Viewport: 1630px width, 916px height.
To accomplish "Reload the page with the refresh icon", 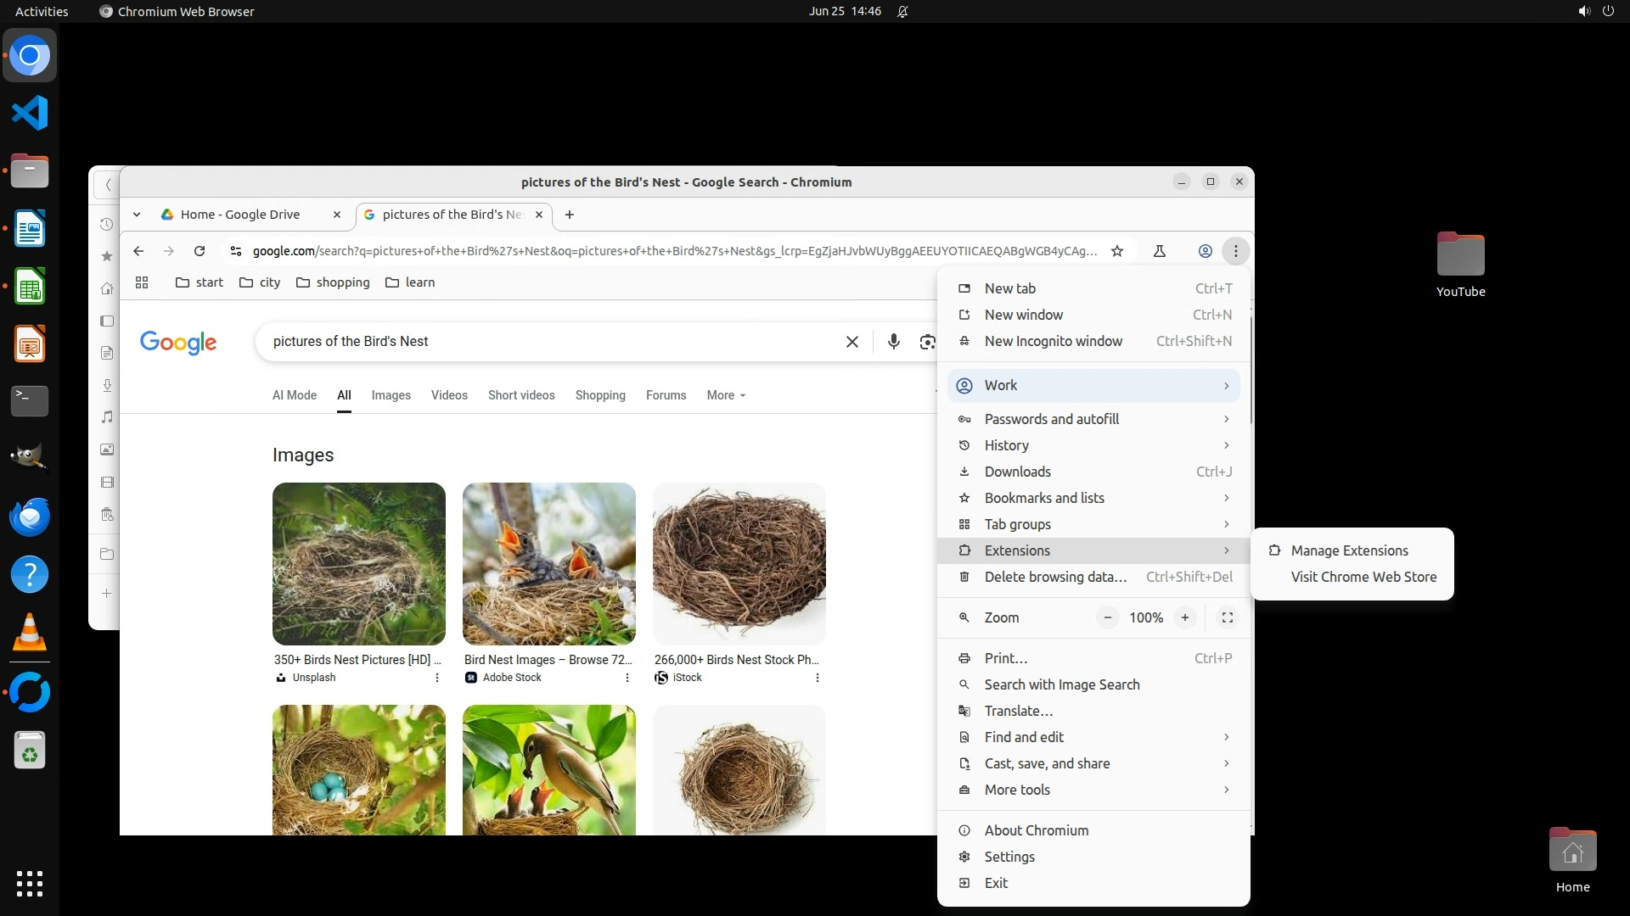I will click(200, 251).
